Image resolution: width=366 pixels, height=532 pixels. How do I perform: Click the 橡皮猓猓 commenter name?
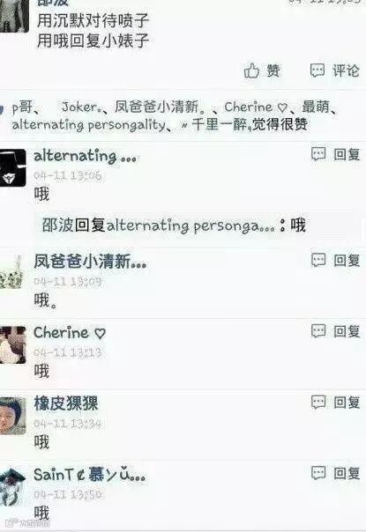pos(66,403)
